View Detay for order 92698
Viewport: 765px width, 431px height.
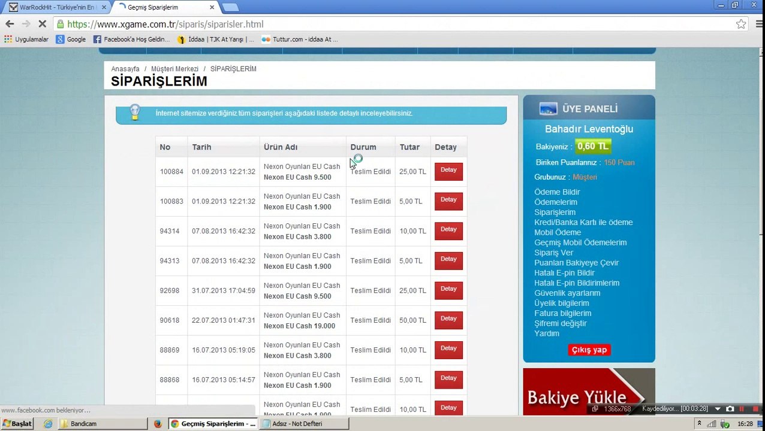point(448,290)
